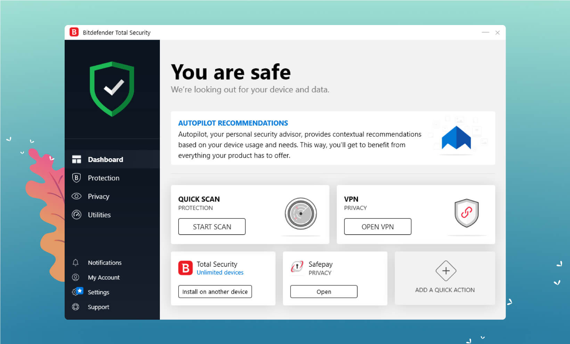Click the Safepay icon

pos(297,267)
